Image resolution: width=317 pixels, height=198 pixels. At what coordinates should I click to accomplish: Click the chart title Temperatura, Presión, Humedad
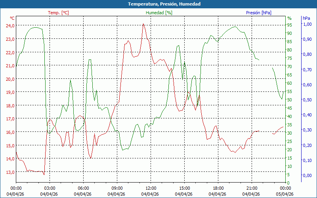click(x=158, y=4)
